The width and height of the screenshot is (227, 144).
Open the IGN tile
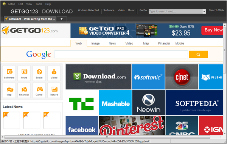[211, 126]
